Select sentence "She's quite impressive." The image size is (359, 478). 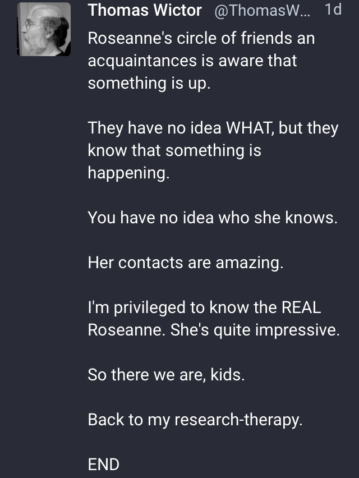[x=255, y=330]
